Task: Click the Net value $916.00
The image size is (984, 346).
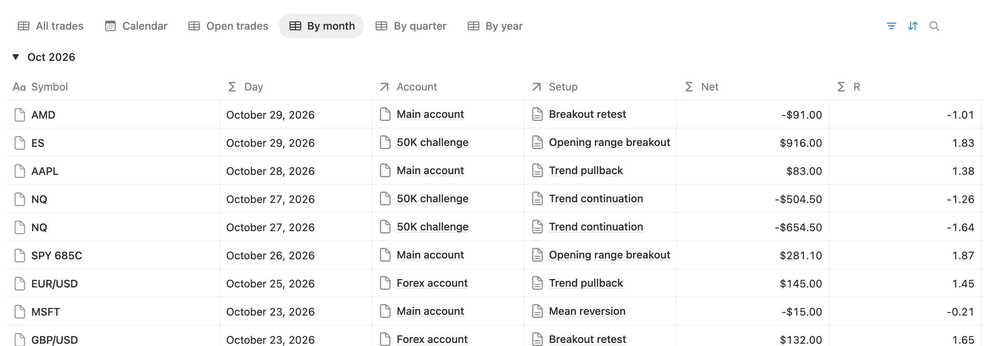Action: (801, 143)
